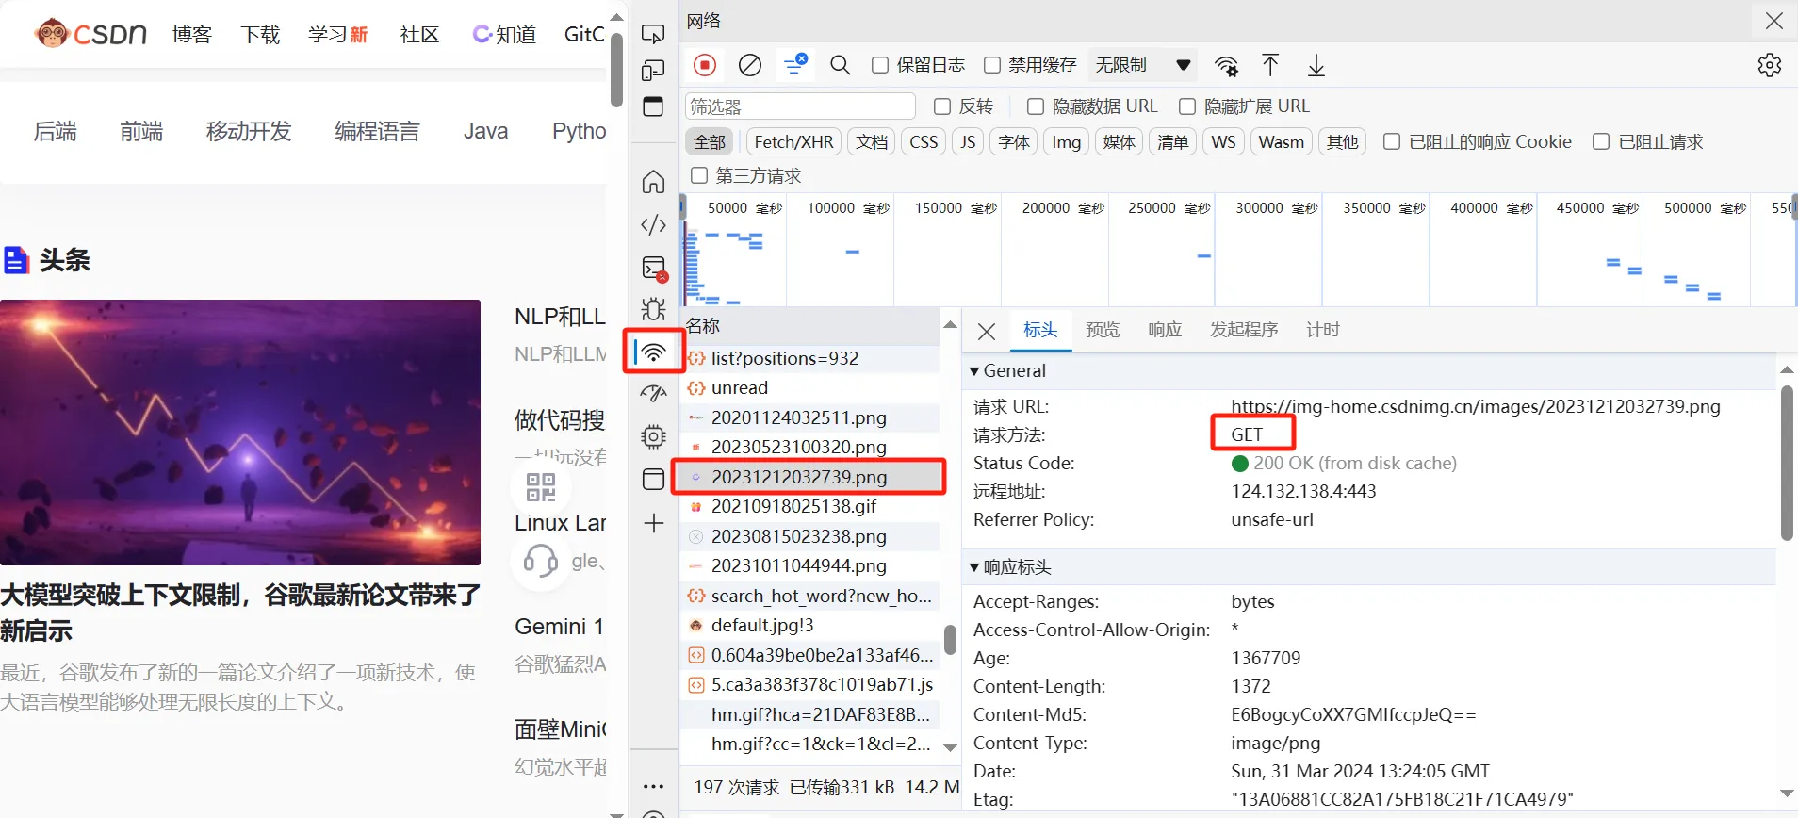Viewport: 1798px width, 818px height.
Task: Filter by JS requests
Action: 968,141
